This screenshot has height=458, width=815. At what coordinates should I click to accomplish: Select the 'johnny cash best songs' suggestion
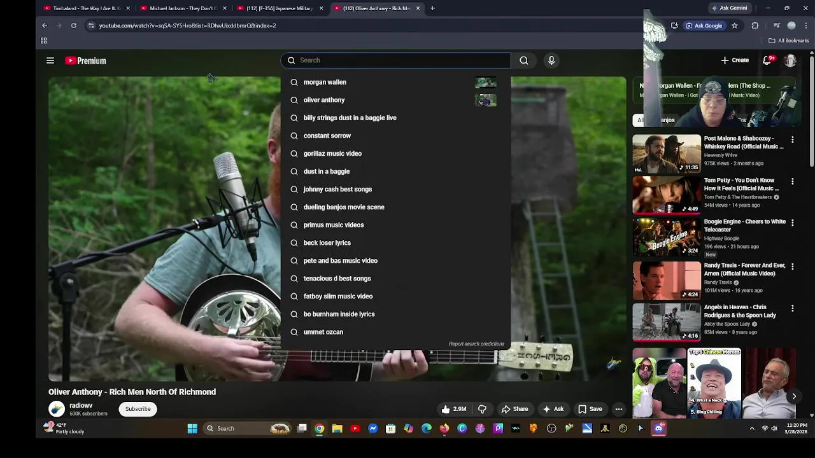pos(395,189)
